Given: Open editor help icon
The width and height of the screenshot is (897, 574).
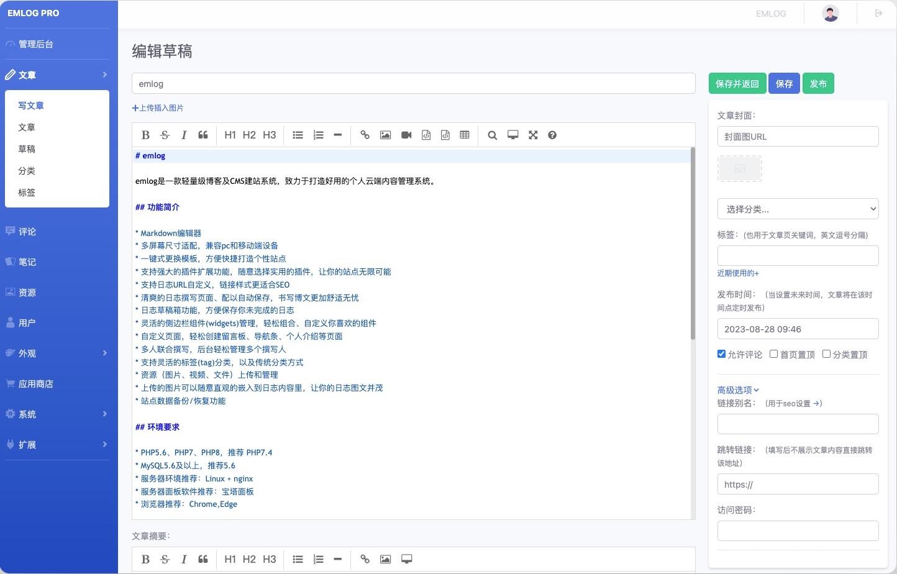Looking at the screenshot, I should (552, 135).
